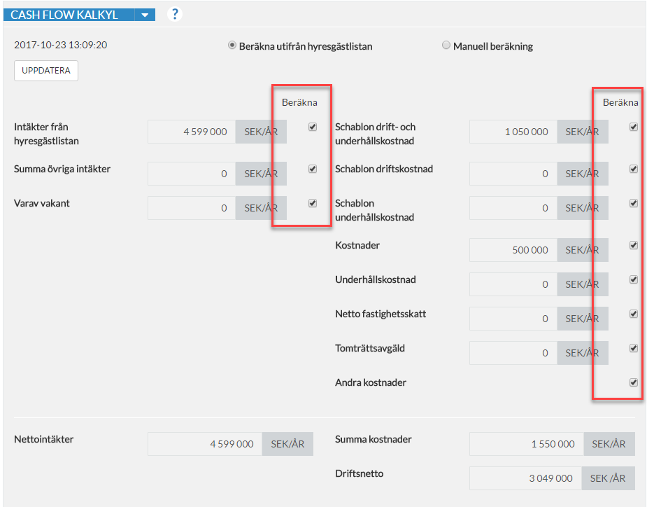Select the Manuell beräkning radio option
The width and height of the screenshot is (647, 507).
coord(446,45)
